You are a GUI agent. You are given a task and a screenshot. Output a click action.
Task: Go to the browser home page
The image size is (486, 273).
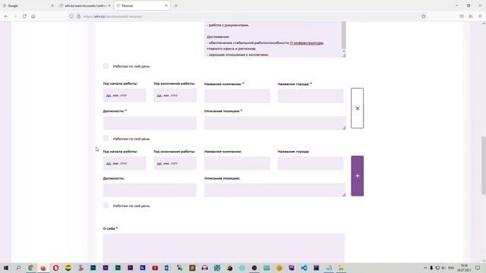click(33, 16)
